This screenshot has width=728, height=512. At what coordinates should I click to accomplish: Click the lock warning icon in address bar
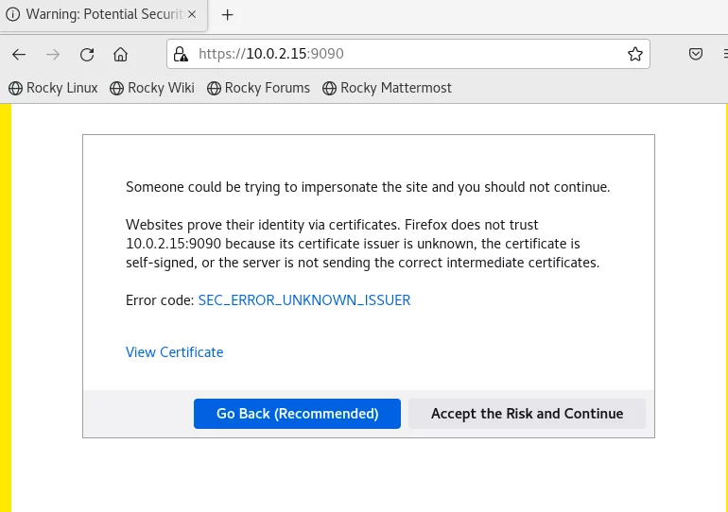pos(181,54)
